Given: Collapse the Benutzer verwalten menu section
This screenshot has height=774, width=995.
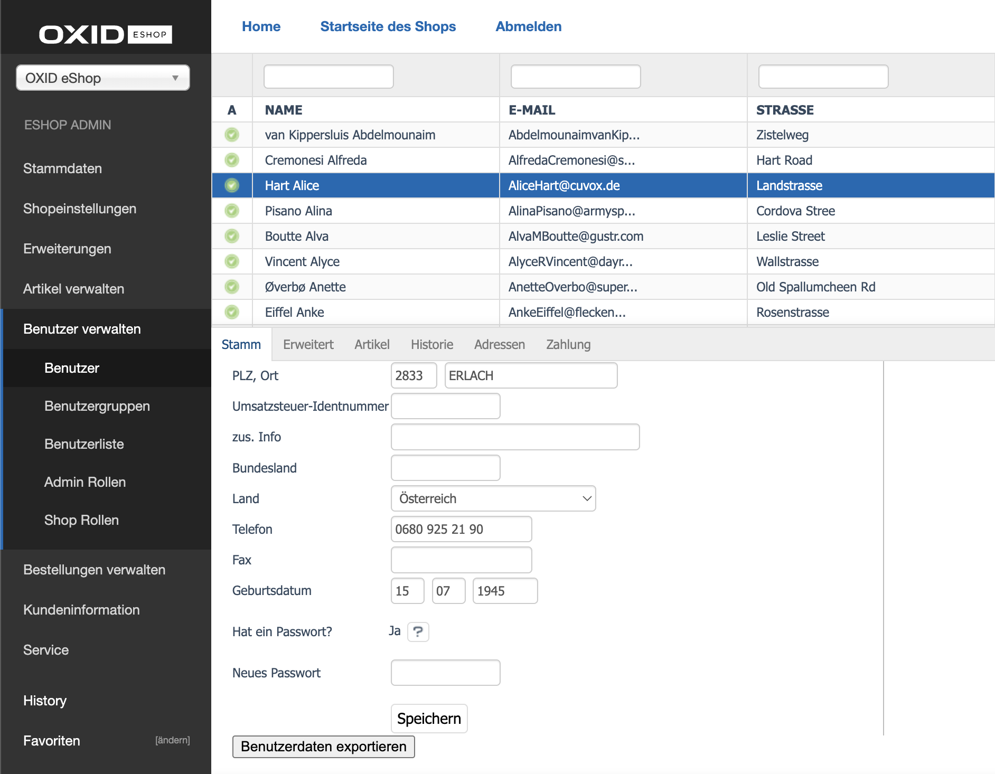Looking at the screenshot, I should 82,329.
